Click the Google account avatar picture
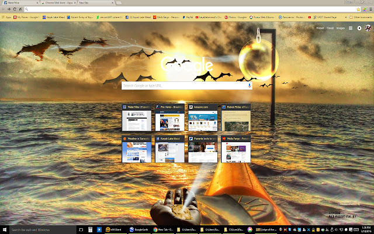 point(368,28)
